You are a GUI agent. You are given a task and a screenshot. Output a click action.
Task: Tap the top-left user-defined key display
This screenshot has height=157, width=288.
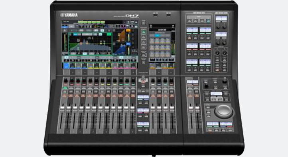point(192,30)
